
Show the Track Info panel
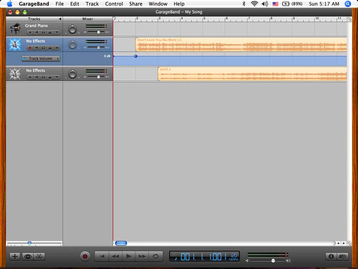click(x=331, y=256)
